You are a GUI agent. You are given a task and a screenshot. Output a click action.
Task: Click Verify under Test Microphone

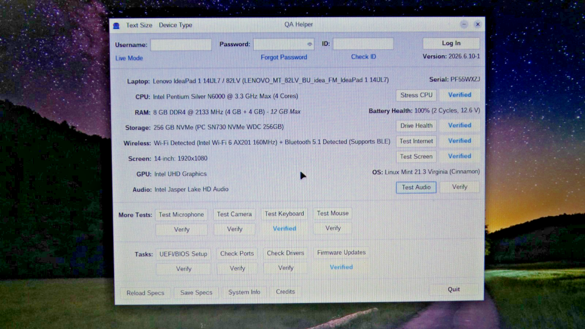click(181, 230)
